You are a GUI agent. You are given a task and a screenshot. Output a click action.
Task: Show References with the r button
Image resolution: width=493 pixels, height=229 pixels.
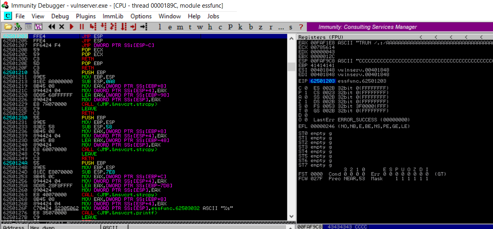pos(270,27)
